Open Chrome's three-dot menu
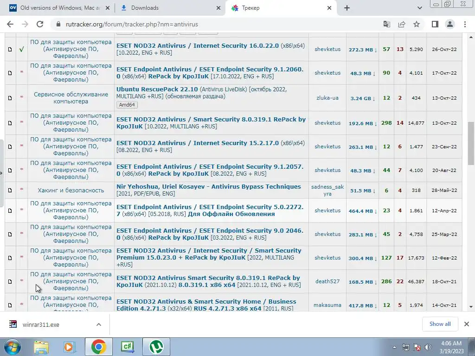This screenshot has width=475, height=356. click(465, 24)
